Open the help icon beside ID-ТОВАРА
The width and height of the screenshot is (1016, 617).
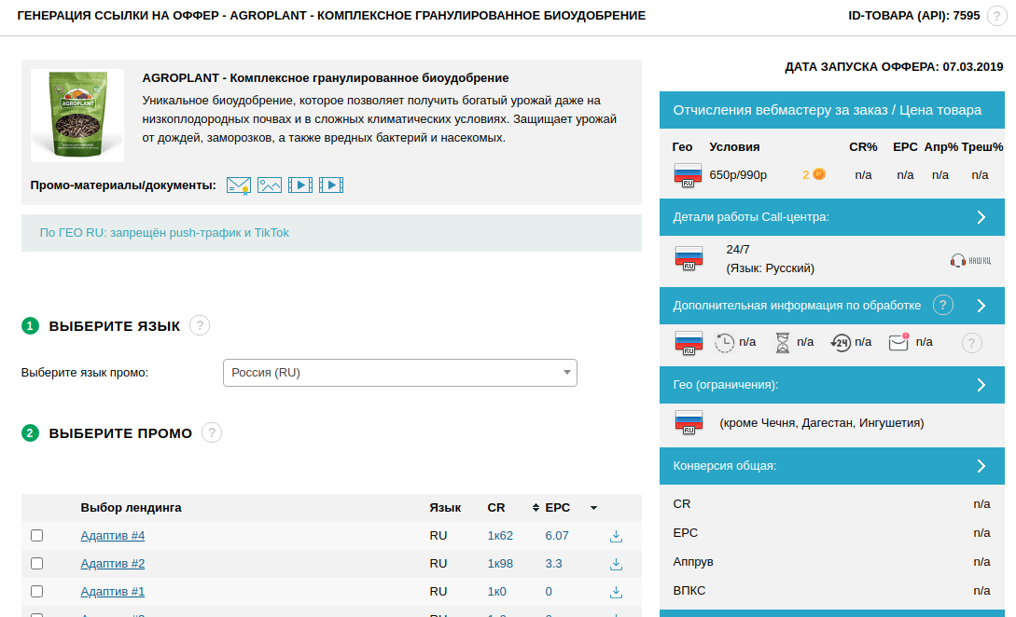coord(996,16)
